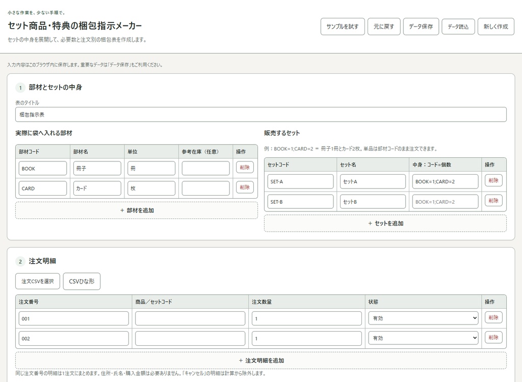Edit the カード part name field
522x382 pixels.
coord(97,188)
